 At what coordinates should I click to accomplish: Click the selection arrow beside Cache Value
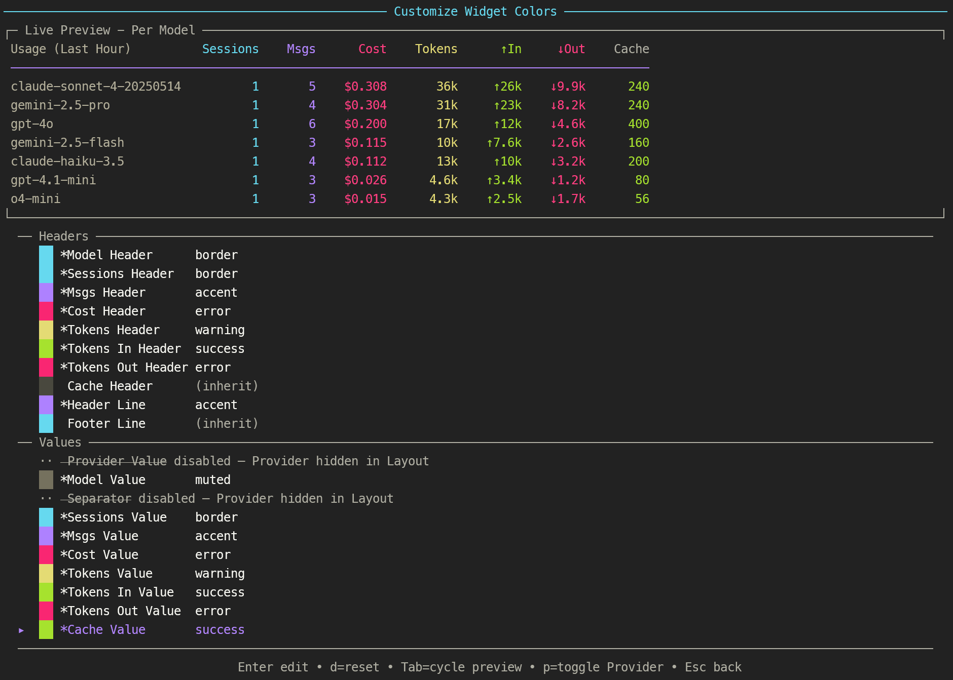pos(21,630)
